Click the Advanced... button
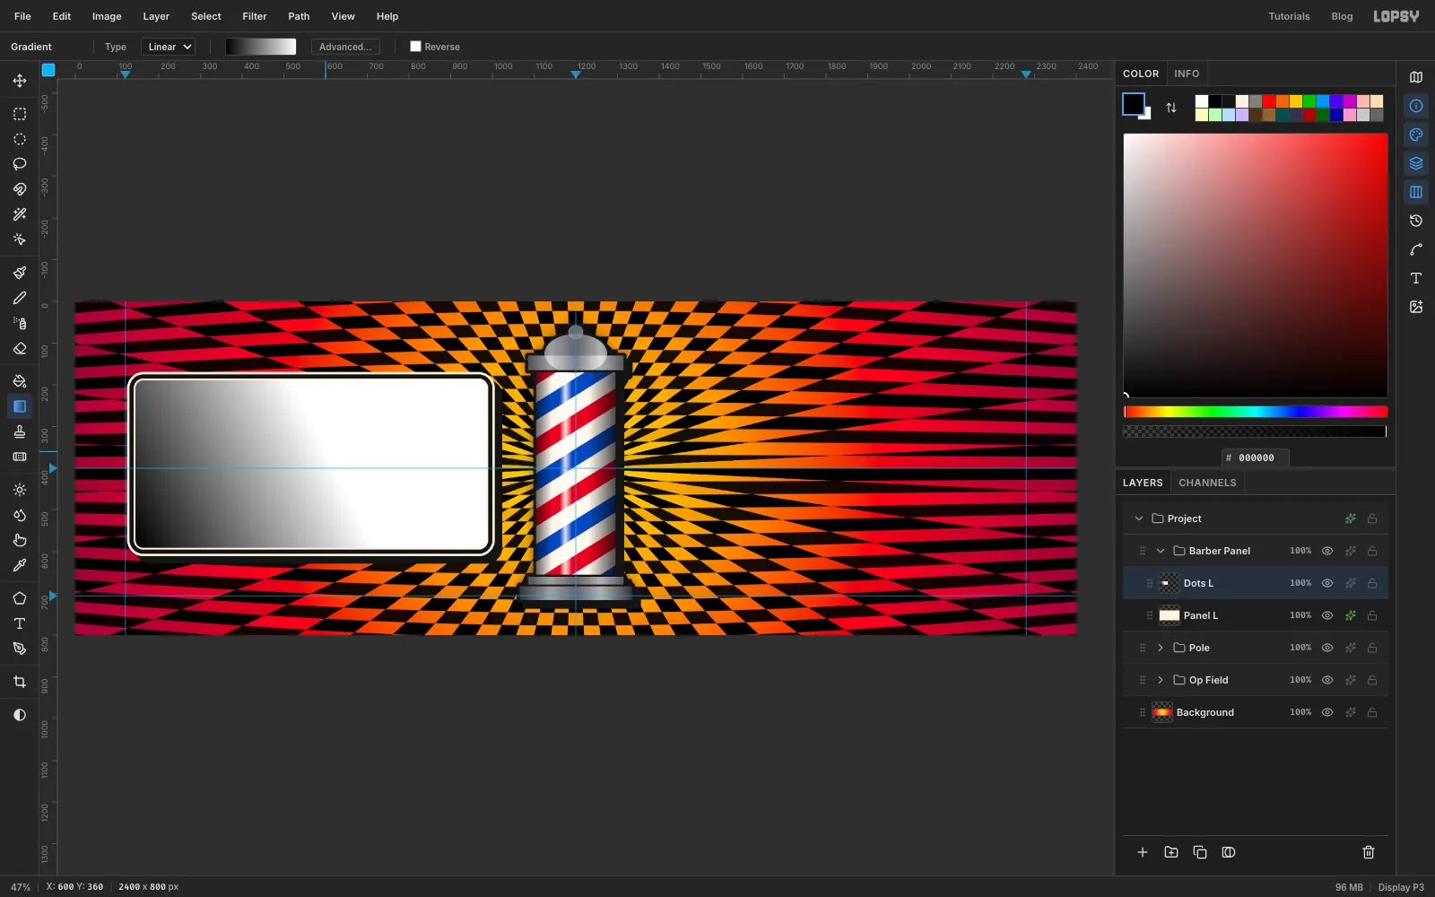 click(345, 47)
